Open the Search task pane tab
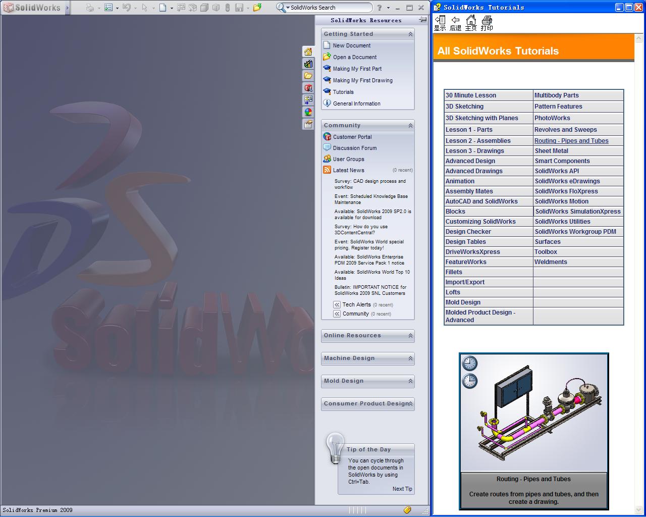Screen dimensions: 646x517 308,88
